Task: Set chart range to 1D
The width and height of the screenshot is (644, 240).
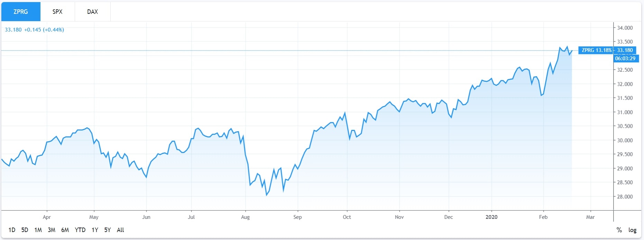Action: [x=12, y=230]
